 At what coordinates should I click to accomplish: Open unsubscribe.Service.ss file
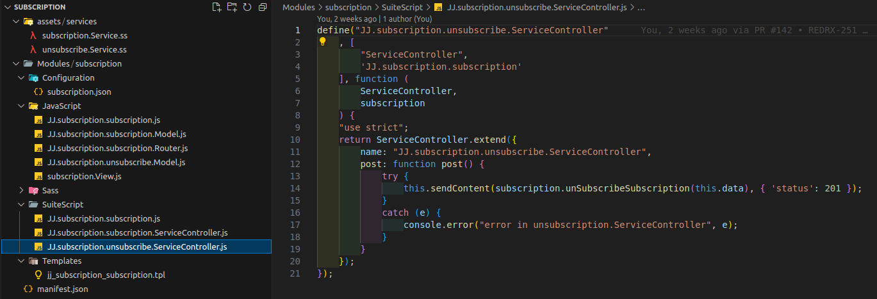[x=84, y=49]
